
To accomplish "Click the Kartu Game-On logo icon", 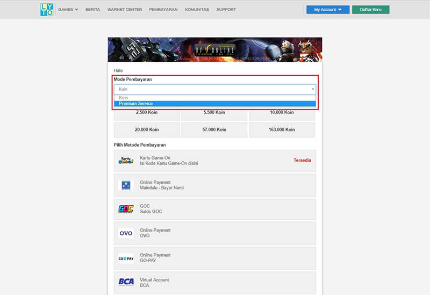I will (126, 161).
